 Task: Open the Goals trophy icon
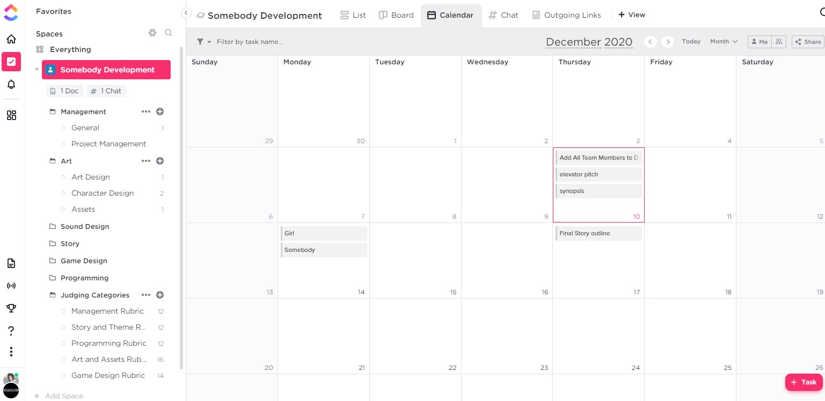pyautogui.click(x=11, y=308)
